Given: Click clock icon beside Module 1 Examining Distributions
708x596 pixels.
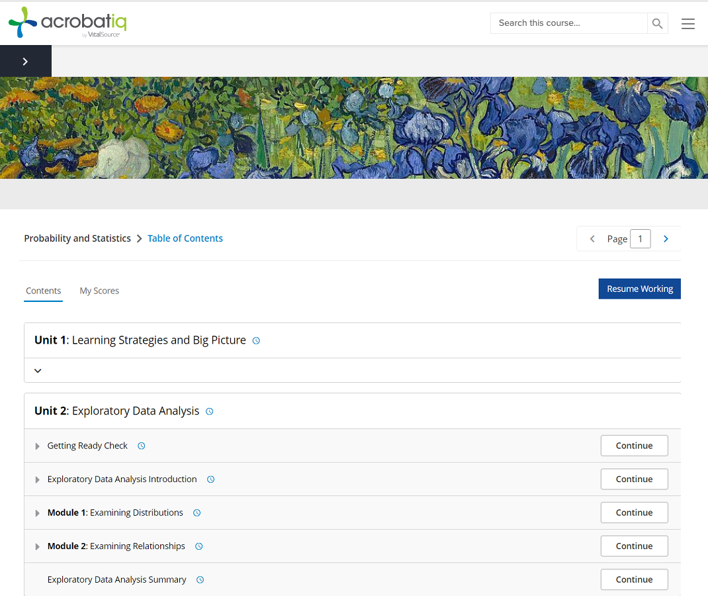Looking at the screenshot, I should click(x=197, y=513).
